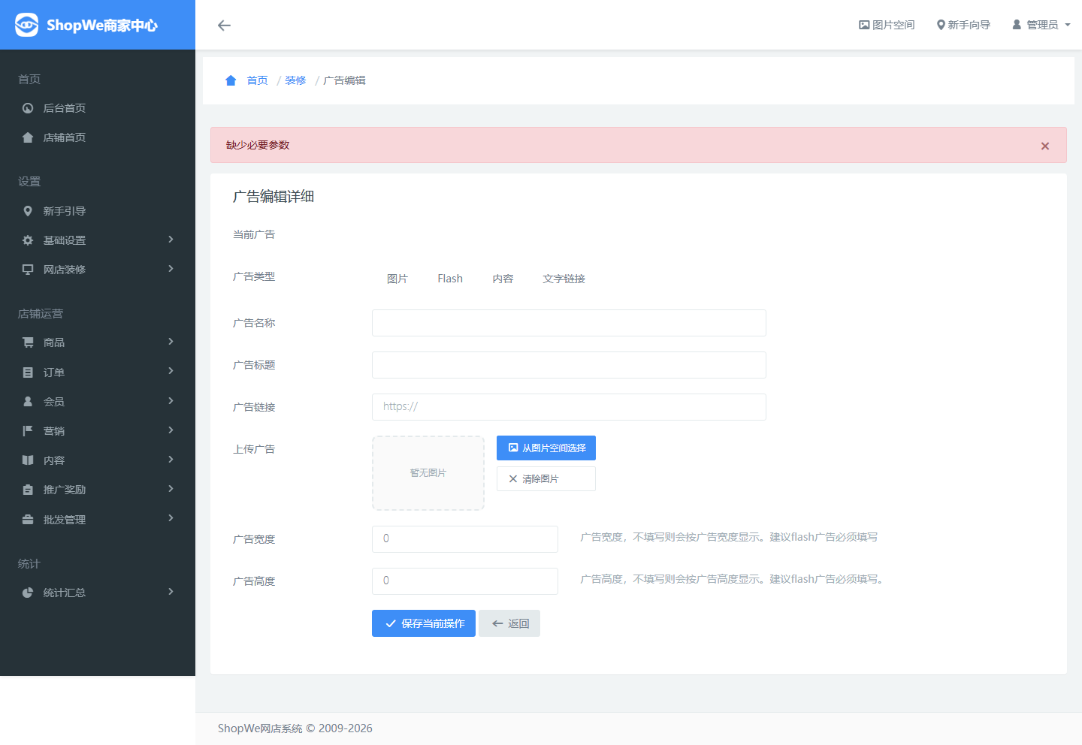Viewport: 1082px width, 745px height.
Task: Click the 内容 book icon
Action: click(x=28, y=460)
